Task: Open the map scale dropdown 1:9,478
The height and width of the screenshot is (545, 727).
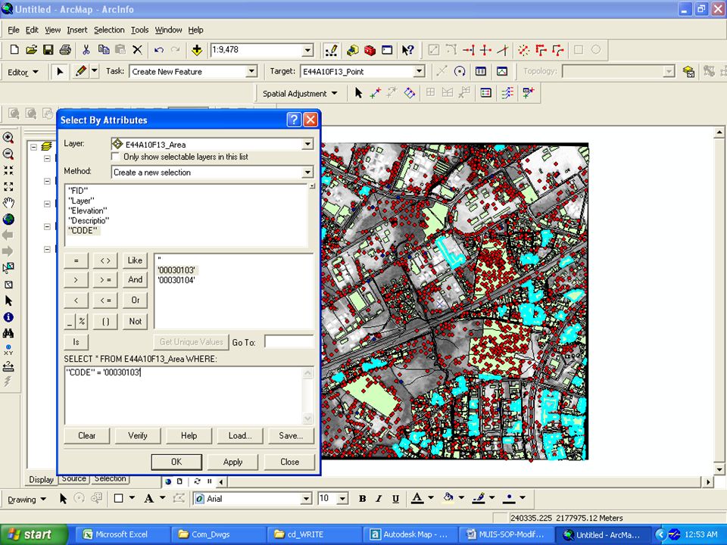Action: [x=308, y=50]
